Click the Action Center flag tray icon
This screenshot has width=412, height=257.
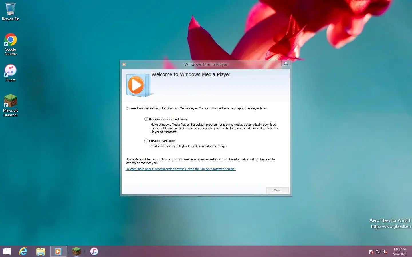[371, 252]
